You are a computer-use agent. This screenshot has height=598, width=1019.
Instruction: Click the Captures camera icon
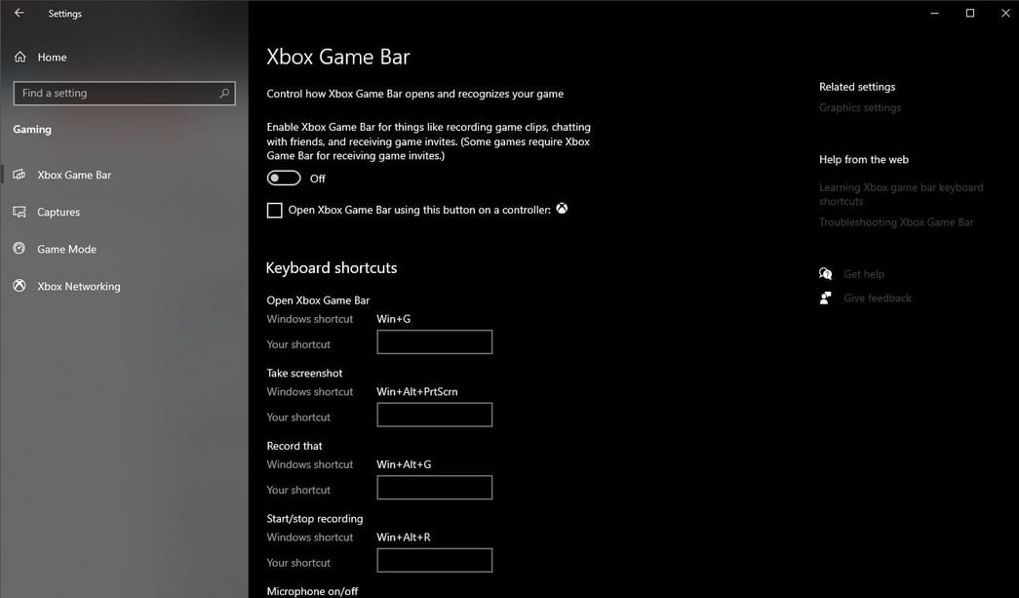click(x=19, y=212)
